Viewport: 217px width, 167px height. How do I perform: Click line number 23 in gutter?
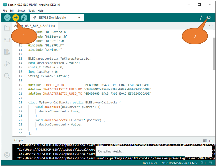[x=21, y=103]
